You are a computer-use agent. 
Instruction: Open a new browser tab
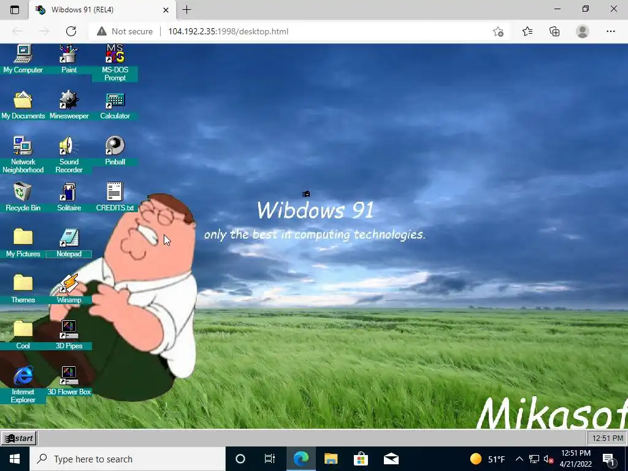point(186,10)
